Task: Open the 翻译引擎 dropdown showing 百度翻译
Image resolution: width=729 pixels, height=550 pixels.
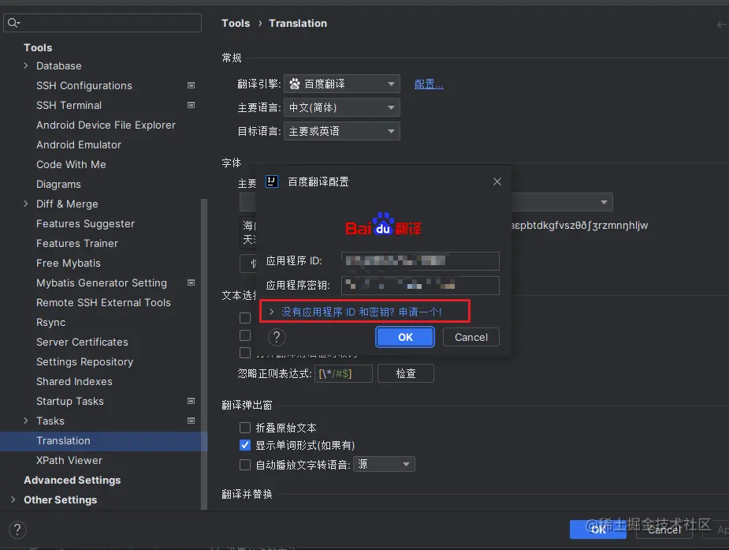Action: 342,84
